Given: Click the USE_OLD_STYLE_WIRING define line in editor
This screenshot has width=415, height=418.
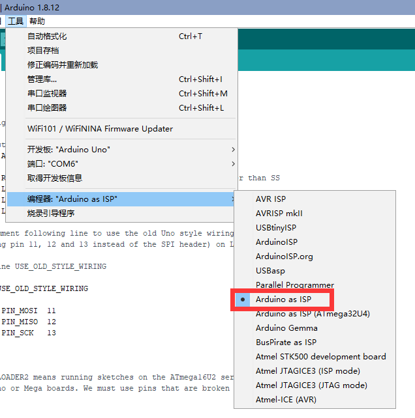Looking at the screenshot, I should click(53, 266).
